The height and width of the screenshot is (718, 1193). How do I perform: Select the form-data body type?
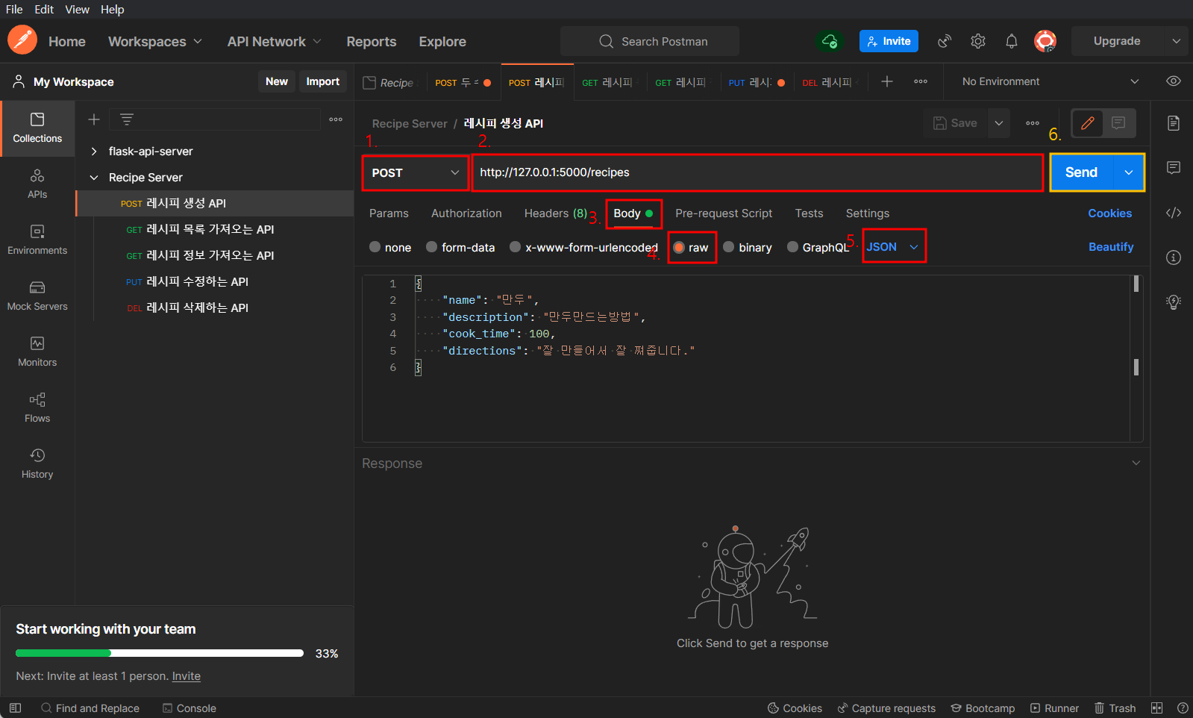click(460, 247)
